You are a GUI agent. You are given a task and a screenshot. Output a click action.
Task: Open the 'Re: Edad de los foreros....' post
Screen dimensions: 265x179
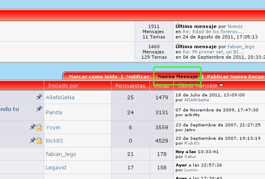tap(213, 32)
